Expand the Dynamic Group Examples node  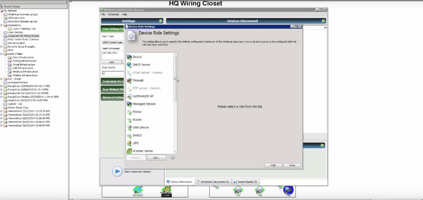[x=1, y=47]
